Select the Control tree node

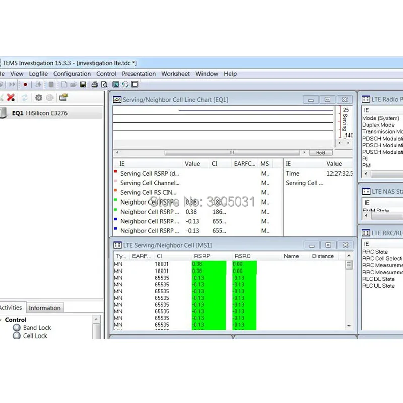click(16, 320)
